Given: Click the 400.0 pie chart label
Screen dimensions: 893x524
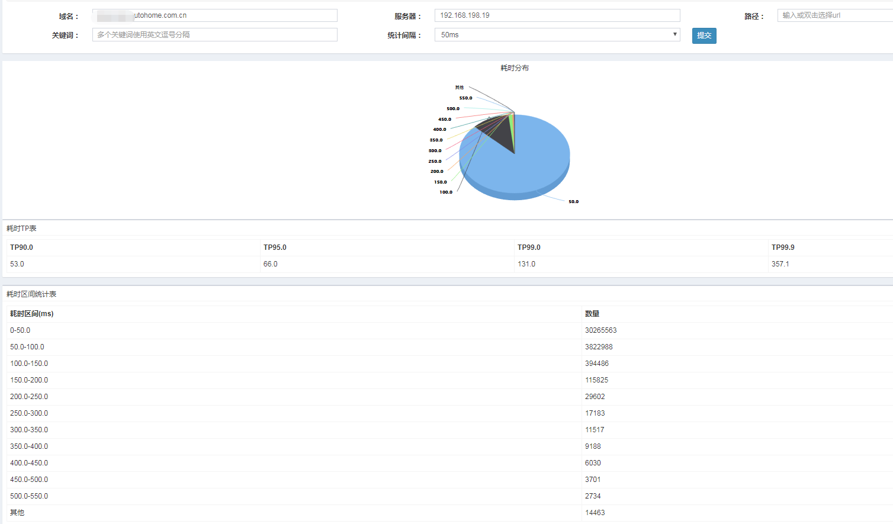Looking at the screenshot, I should 440,130.
